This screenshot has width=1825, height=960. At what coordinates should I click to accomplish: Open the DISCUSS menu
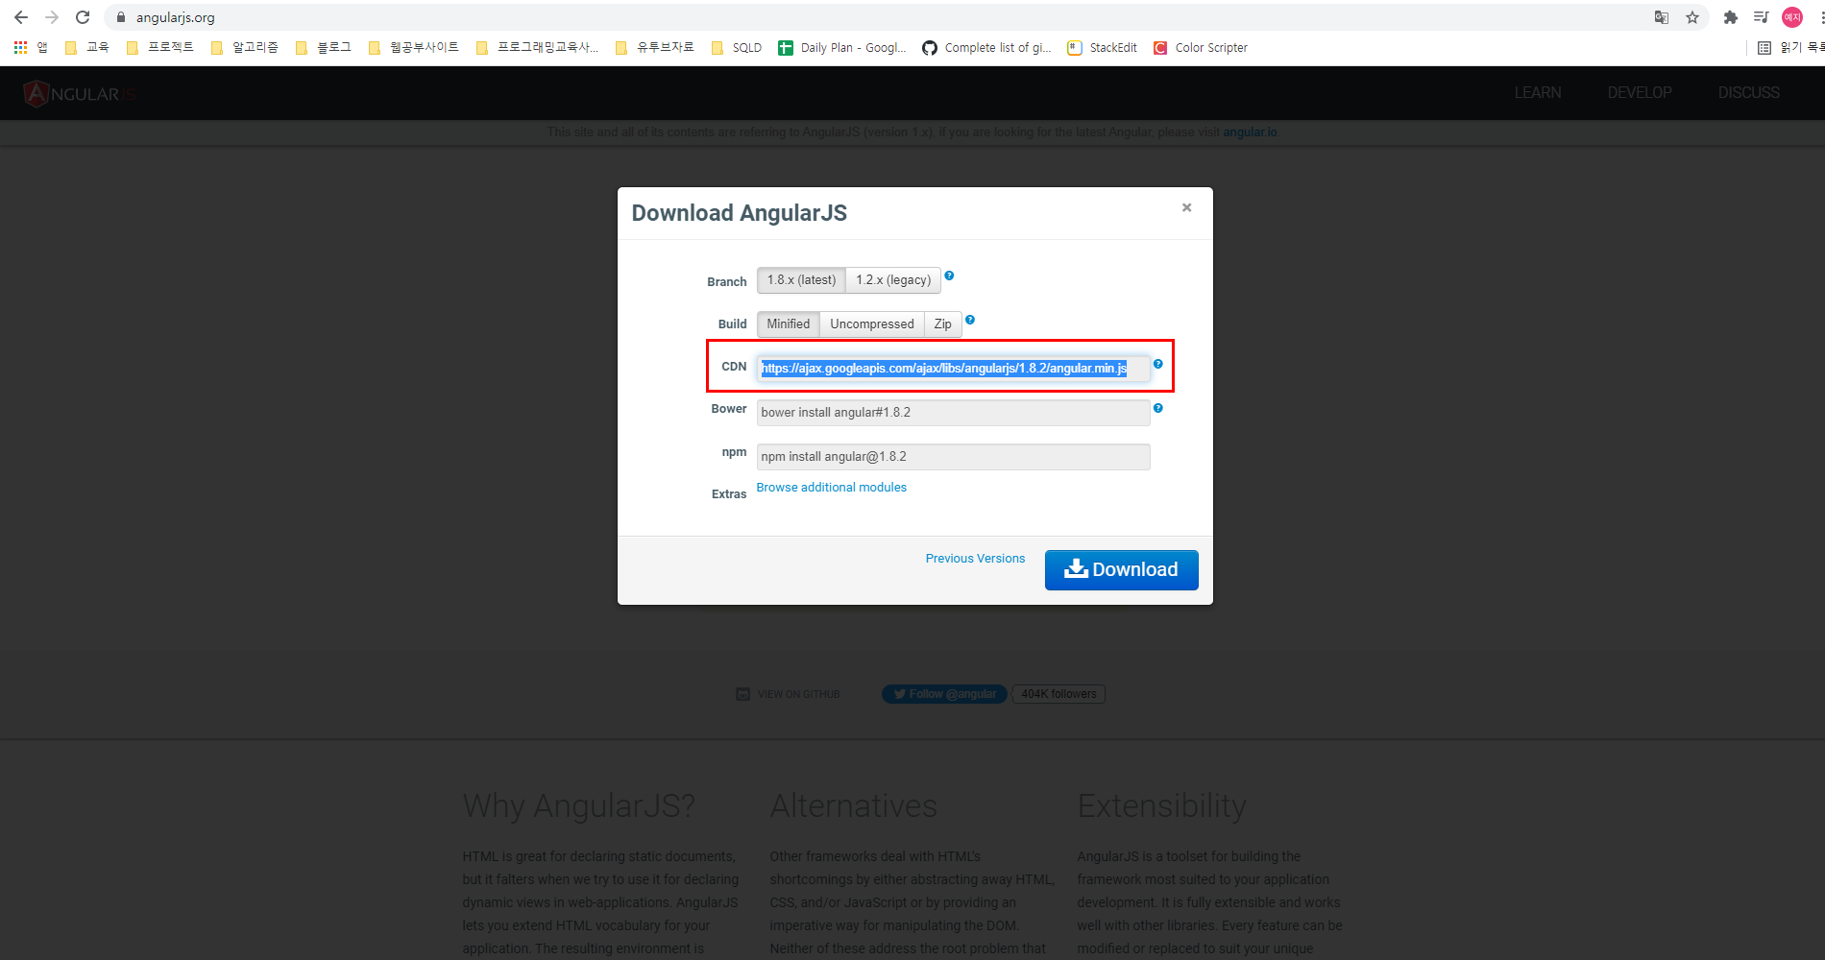pyautogui.click(x=1749, y=93)
